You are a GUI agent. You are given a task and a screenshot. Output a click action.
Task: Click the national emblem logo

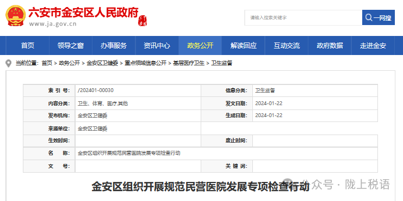tap(15, 16)
